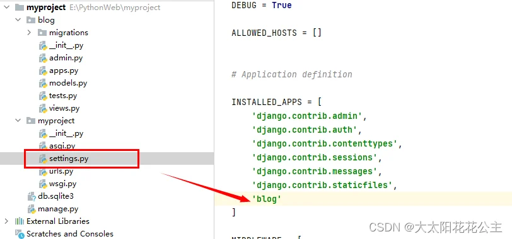Screen dimensions: 512x239
Task: Click the database icon of db.sqlite3
Action: [32, 196]
